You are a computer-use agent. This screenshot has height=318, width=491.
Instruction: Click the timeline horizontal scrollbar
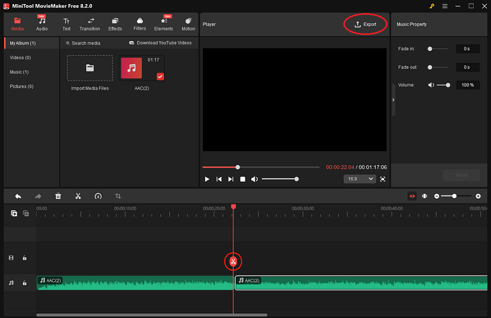coord(152,315)
